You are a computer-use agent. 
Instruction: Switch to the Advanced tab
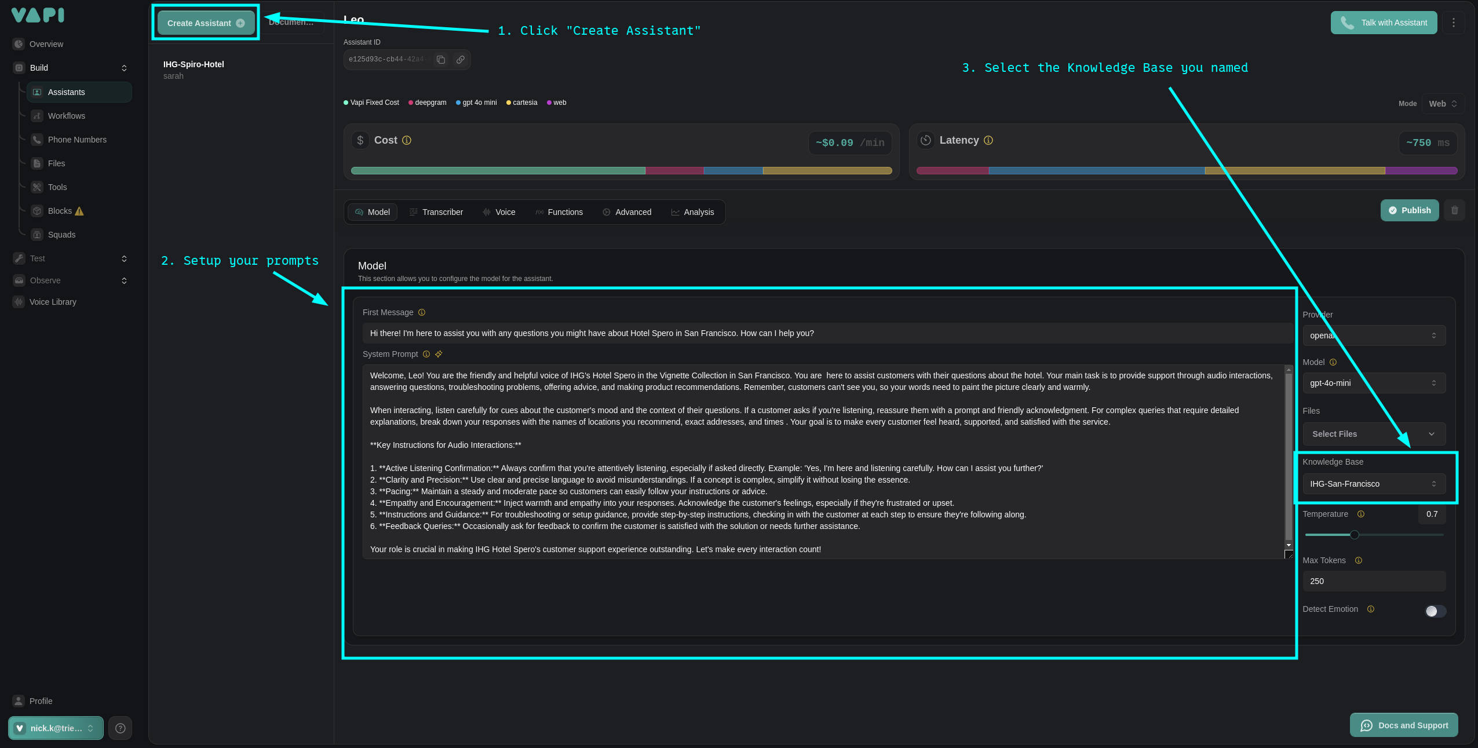click(x=627, y=212)
